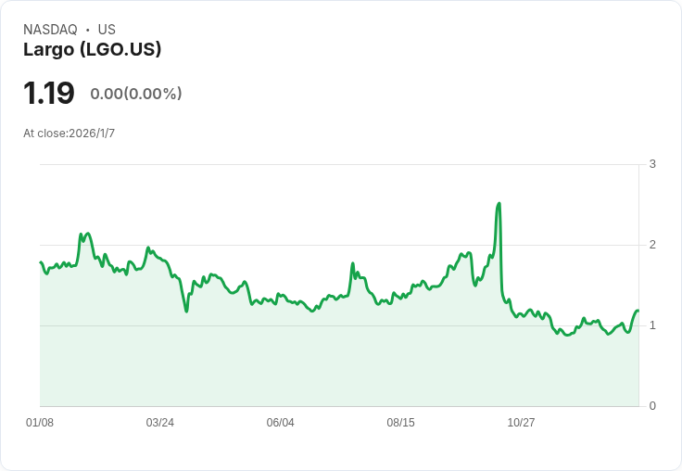Select the 10/27 date on the x-axis
Viewport: 682px width, 471px height.
pyautogui.click(x=522, y=423)
